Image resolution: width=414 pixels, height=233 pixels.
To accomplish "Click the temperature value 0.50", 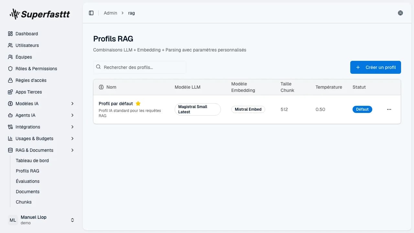I will point(320,109).
